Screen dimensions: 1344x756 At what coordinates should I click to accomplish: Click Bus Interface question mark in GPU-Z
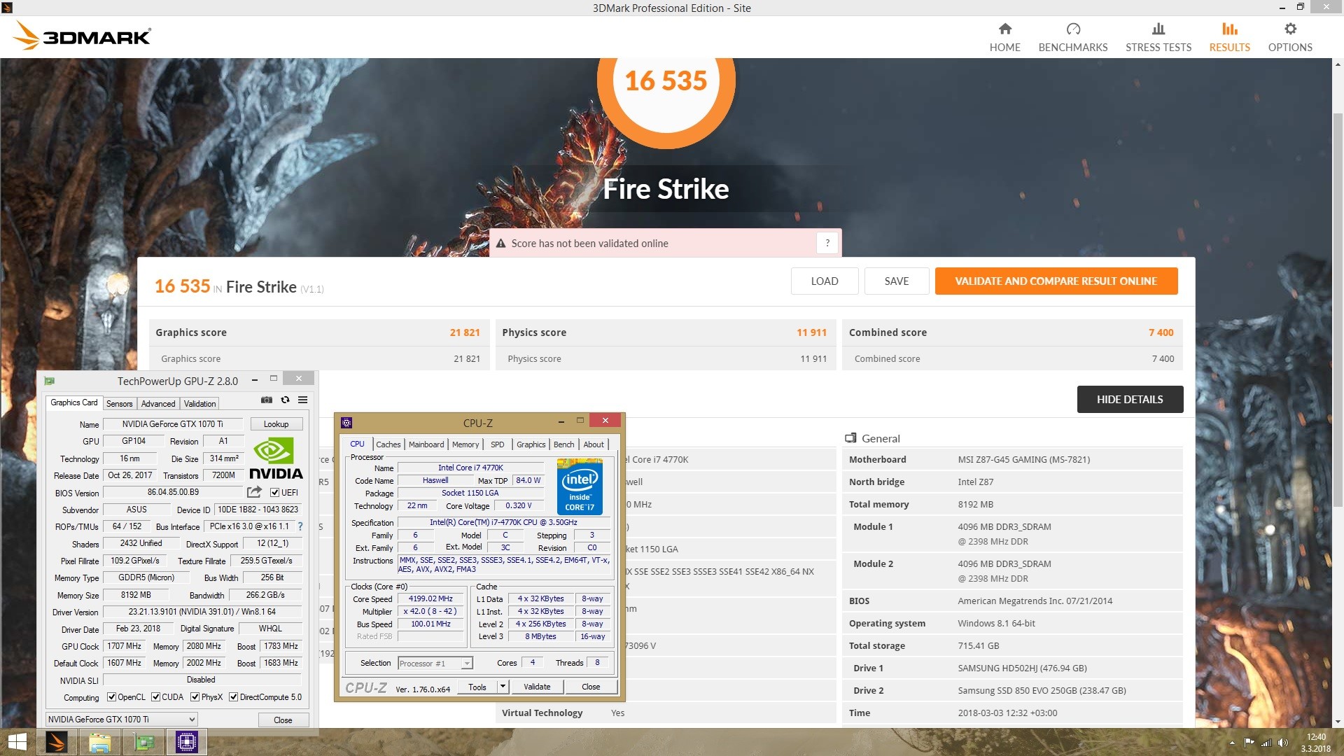click(300, 526)
